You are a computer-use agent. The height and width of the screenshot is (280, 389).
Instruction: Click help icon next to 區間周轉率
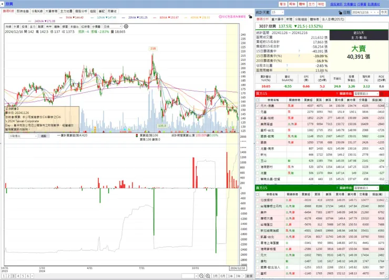click(x=287, y=70)
